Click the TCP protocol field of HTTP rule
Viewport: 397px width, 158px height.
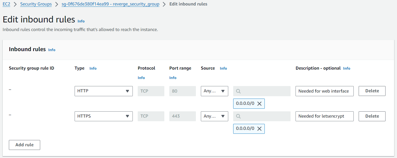pyautogui.click(x=151, y=91)
